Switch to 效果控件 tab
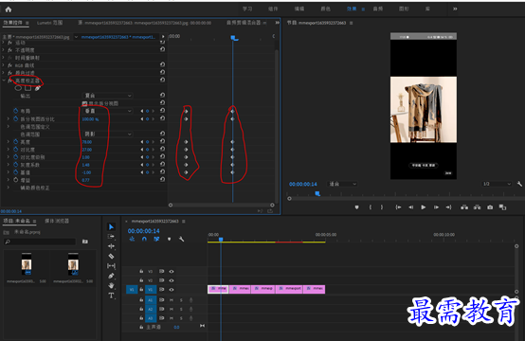The height and width of the screenshot is (341, 525). (12, 23)
